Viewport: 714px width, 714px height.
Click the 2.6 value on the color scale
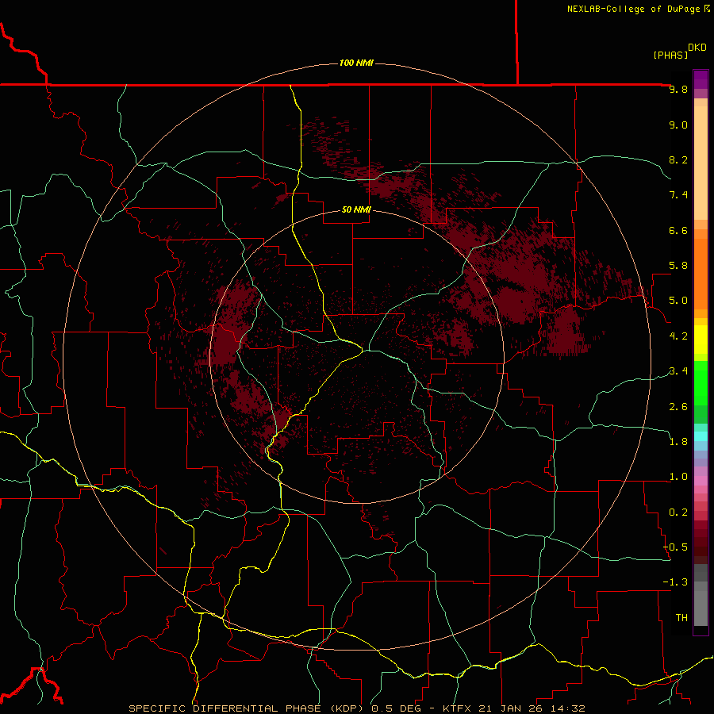coord(678,407)
